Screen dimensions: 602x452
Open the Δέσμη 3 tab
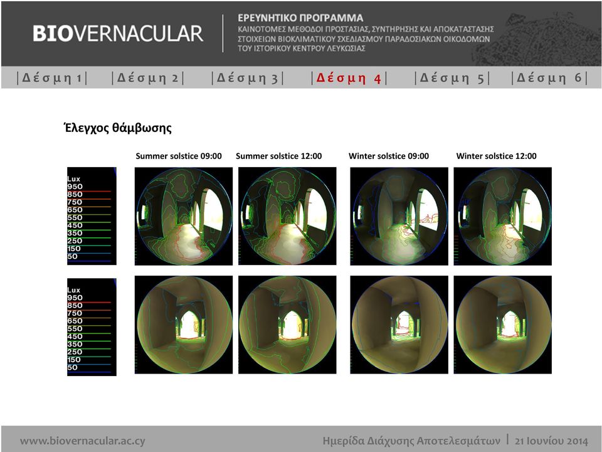[x=248, y=78]
